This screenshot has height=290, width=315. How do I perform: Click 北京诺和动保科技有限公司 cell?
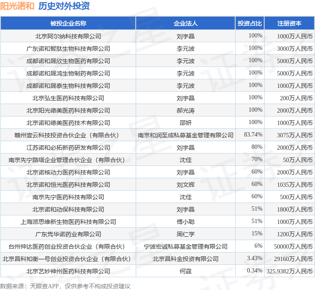[68, 209]
